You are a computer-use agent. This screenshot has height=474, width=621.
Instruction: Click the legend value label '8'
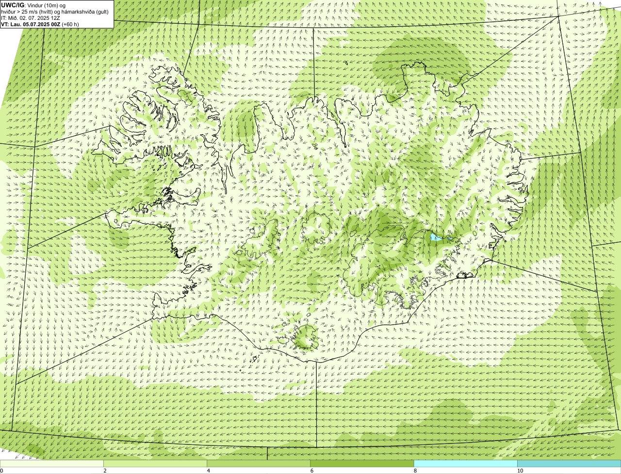[x=415, y=471]
